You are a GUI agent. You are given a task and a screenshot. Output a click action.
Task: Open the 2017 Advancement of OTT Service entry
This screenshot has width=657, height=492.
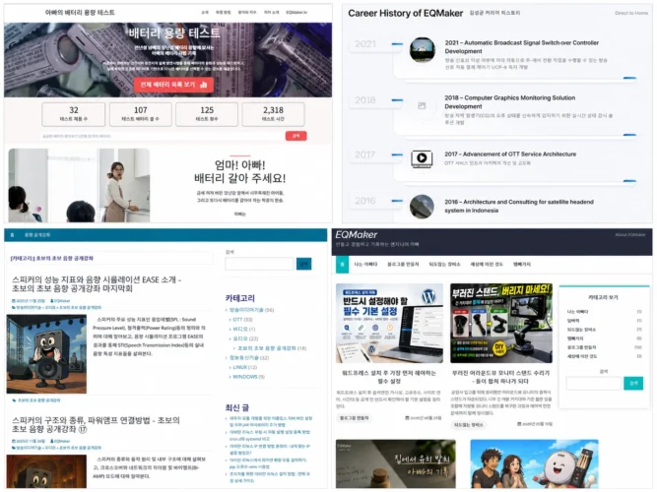[x=510, y=154]
